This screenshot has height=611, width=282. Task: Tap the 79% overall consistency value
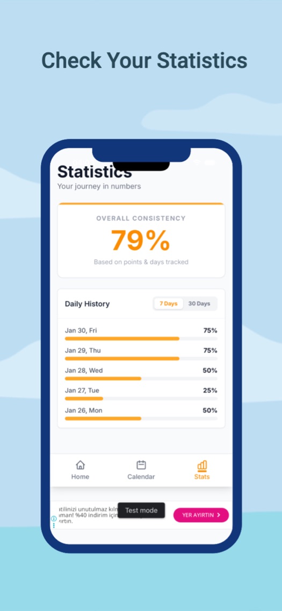[x=141, y=240]
